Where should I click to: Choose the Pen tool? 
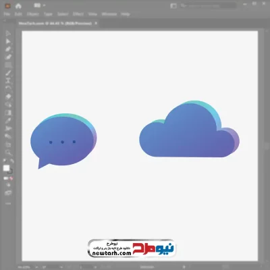(x=8, y=49)
